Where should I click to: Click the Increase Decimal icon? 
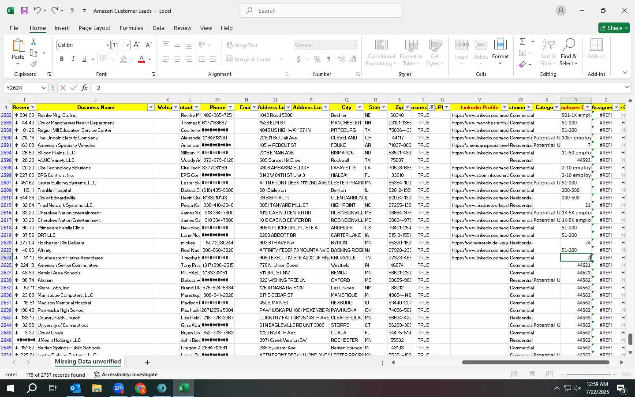(x=341, y=59)
